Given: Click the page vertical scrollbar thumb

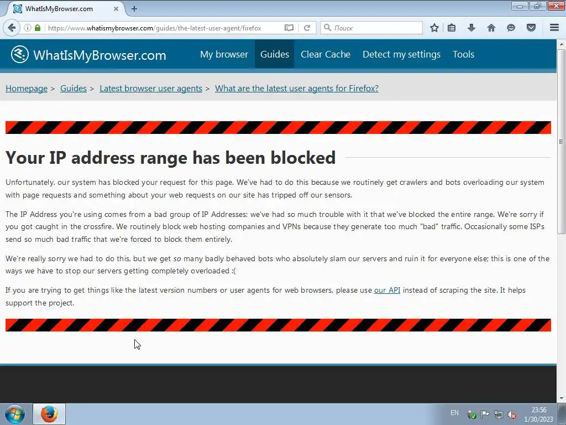Looking at the screenshot, I should (x=561, y=141).
